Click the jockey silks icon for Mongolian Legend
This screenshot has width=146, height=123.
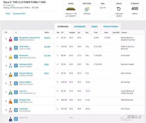(x=10, y=39)
